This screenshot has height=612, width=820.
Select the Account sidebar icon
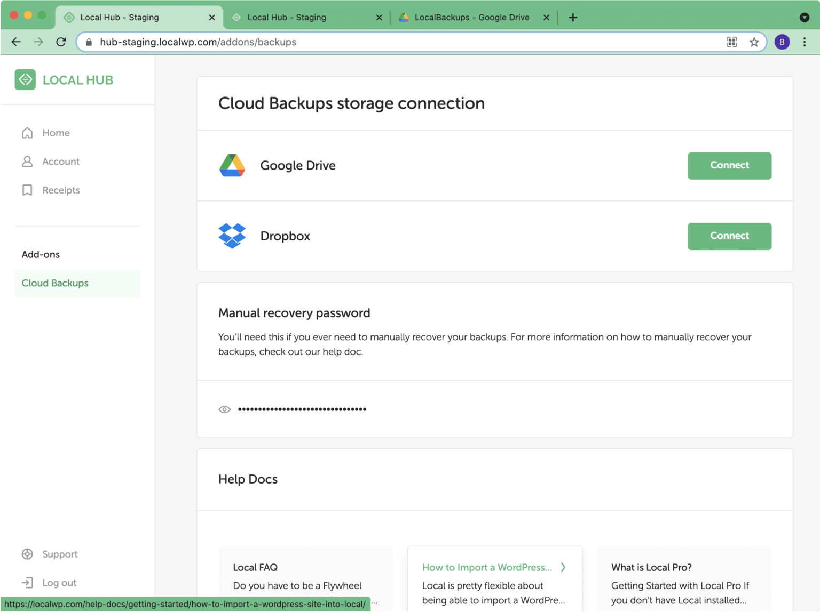[27, 161]
